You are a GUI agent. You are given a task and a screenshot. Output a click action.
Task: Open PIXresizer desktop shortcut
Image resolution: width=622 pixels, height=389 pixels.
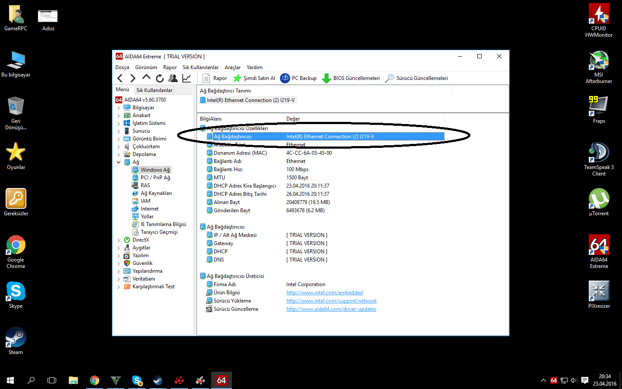click(x=599, y=294)
